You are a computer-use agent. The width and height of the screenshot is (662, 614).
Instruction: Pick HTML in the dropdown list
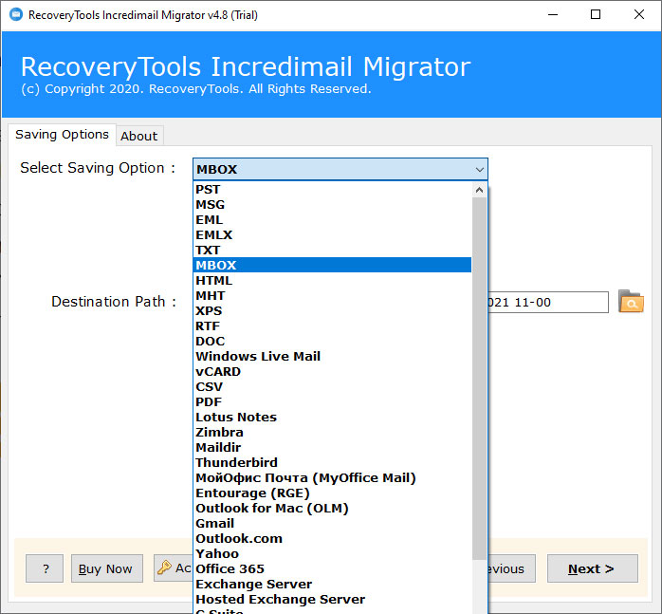click(x=332, y=280)
